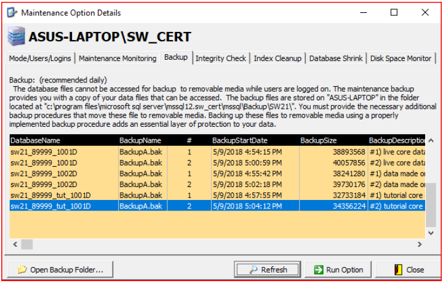Click the vertical scrollbar thumb
The height and width of the screenshot is (283, 443).
(x=431, y=205)
